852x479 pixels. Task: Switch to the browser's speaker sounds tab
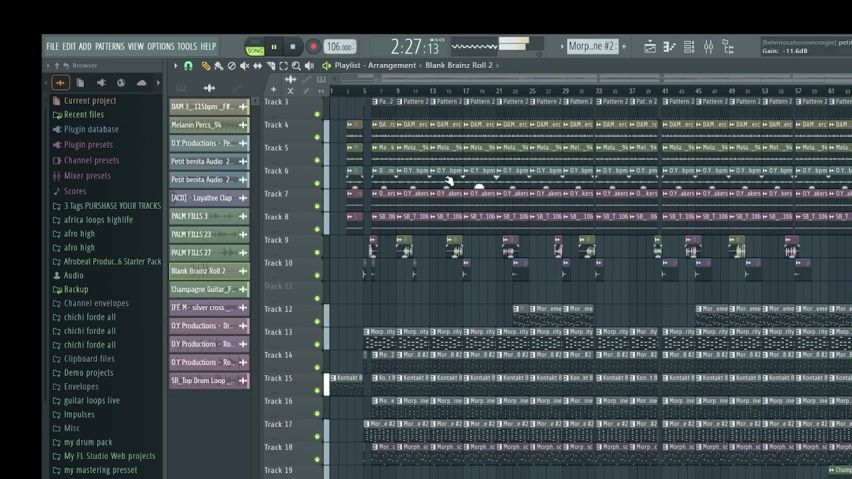pyautogui.click(x=101, y=82)
